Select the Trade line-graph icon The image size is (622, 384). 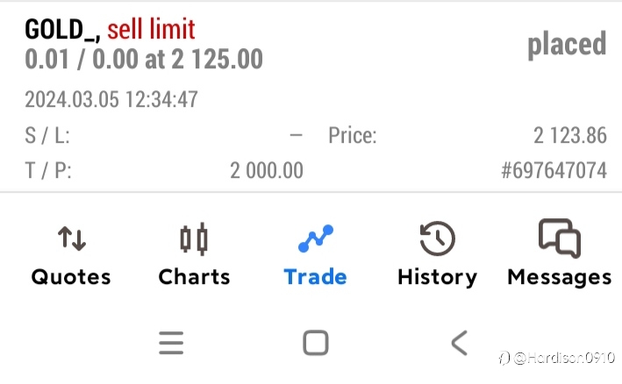[x=316, y=238]
